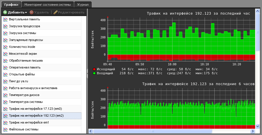262x135 pixels.
Task: Click the chart icon next to Файловые системы
Action: (5, 130)
